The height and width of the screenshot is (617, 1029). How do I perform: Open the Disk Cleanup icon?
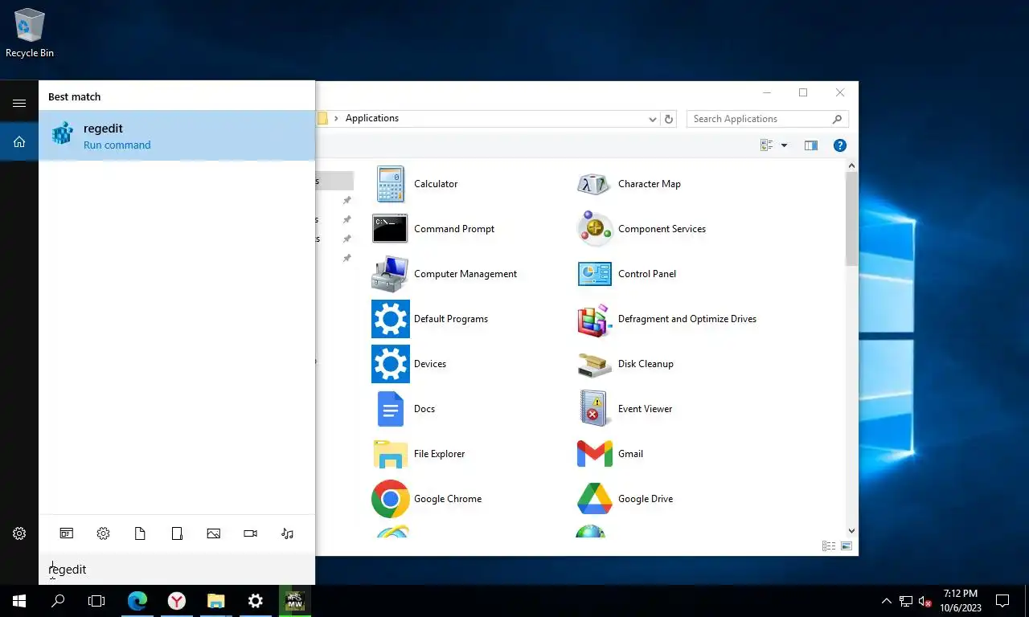pos(595,364)
